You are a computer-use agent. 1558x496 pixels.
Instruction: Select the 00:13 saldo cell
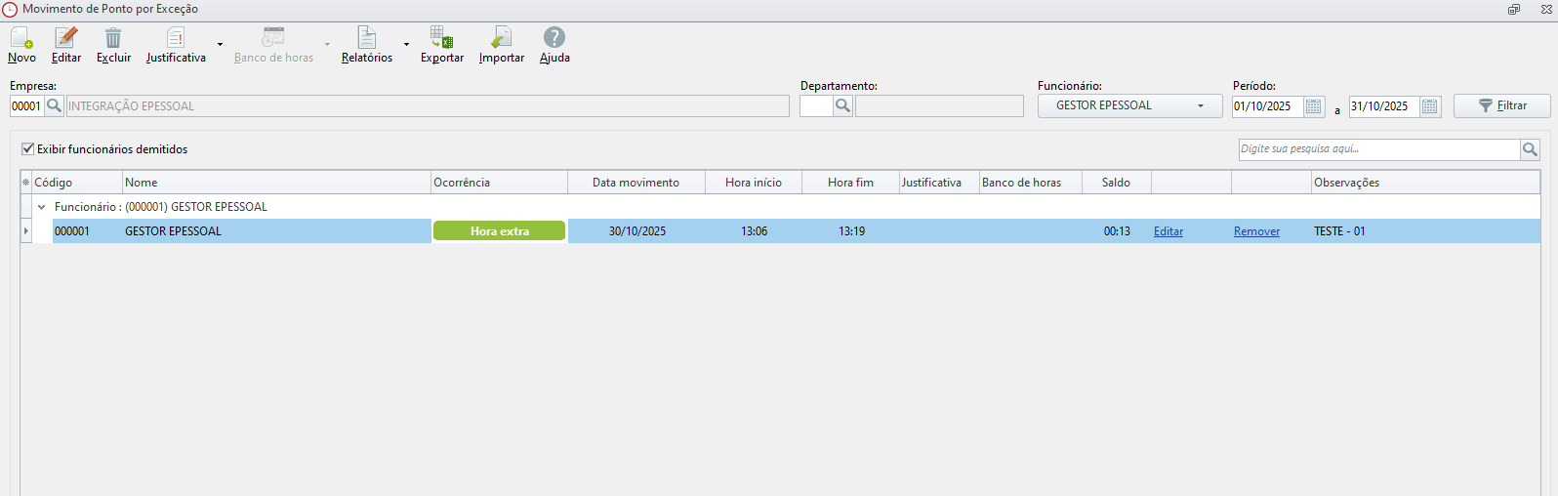coord(1117,231)
